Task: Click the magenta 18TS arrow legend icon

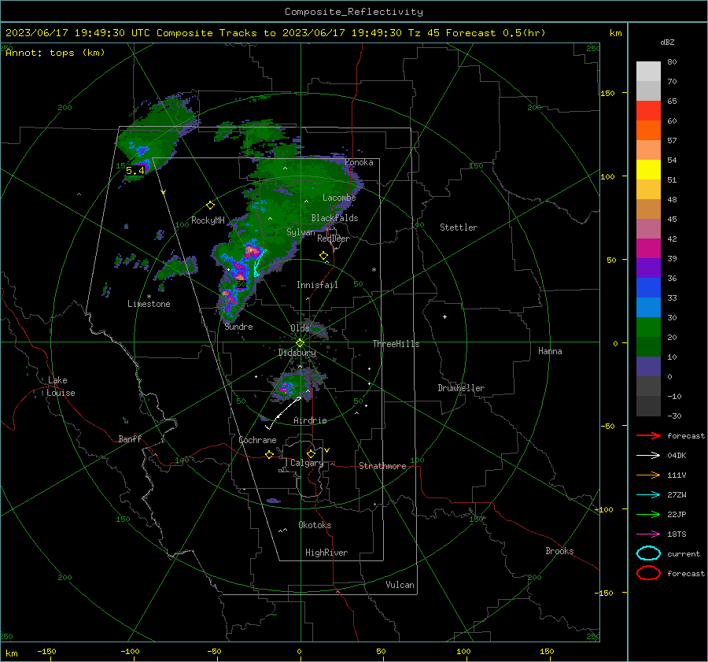Action: 648,534
